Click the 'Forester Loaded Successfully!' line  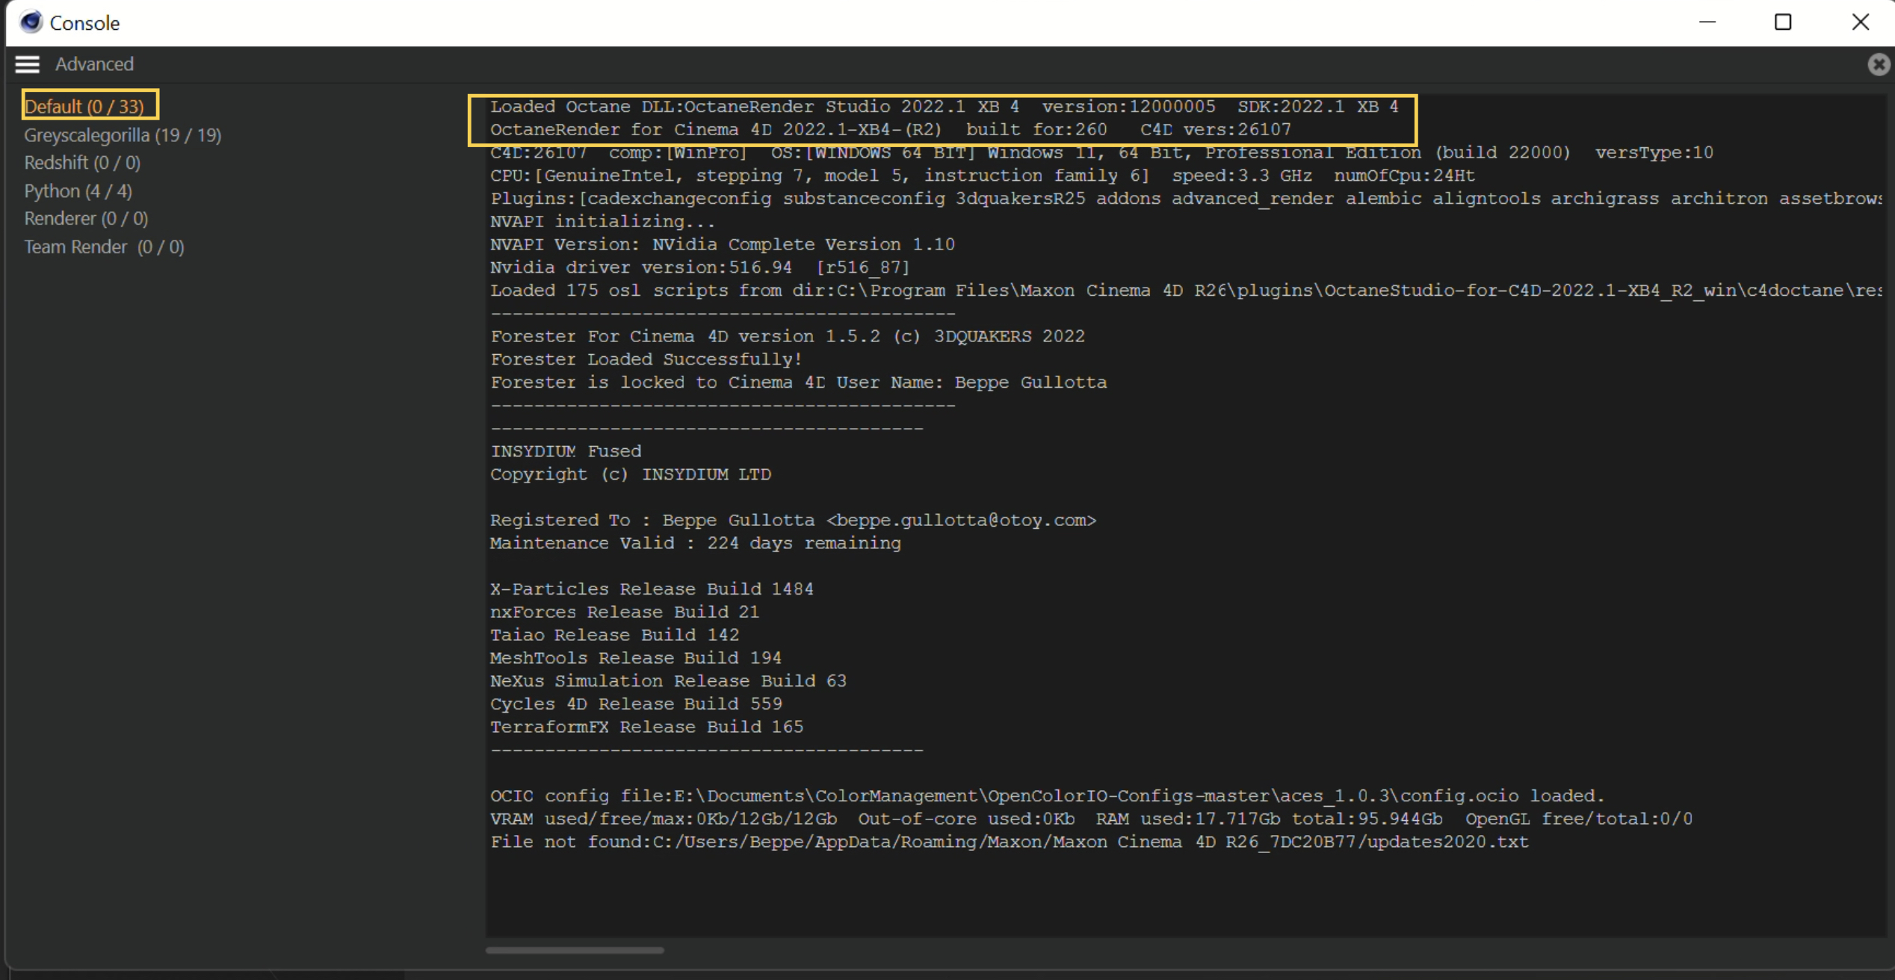(x=646, y=359)
